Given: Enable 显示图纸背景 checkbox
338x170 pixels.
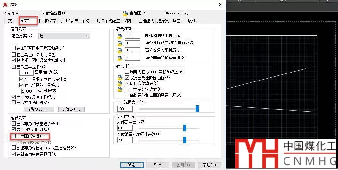Looking at the screenshot, I should click(x=13, y=136).
